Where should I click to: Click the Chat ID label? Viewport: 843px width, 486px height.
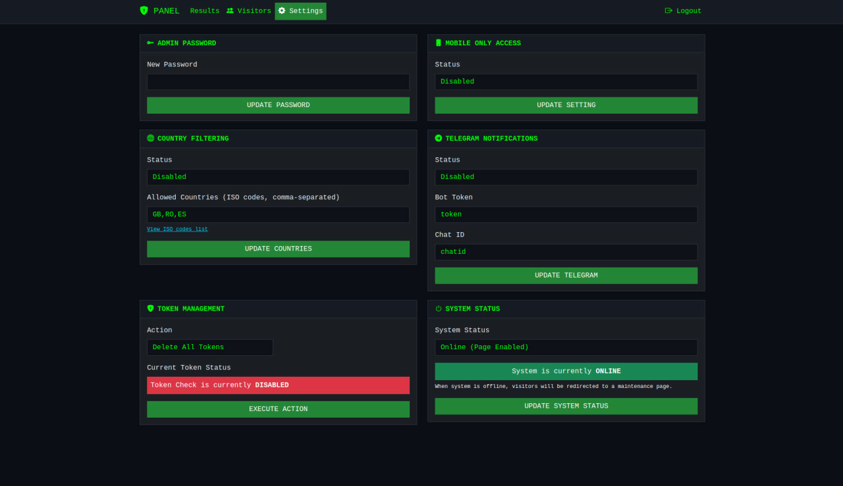450,235
